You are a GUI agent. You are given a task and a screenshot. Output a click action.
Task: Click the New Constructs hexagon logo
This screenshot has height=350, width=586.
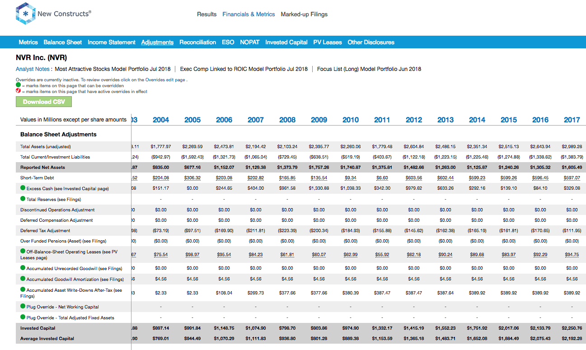25,14
